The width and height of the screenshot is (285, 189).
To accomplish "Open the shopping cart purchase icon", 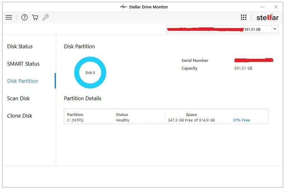I will click(x=35, y=17).
